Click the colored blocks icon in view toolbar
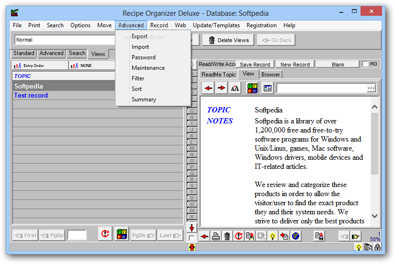This screenshot has height=264, width=395. tap(252, 88)
